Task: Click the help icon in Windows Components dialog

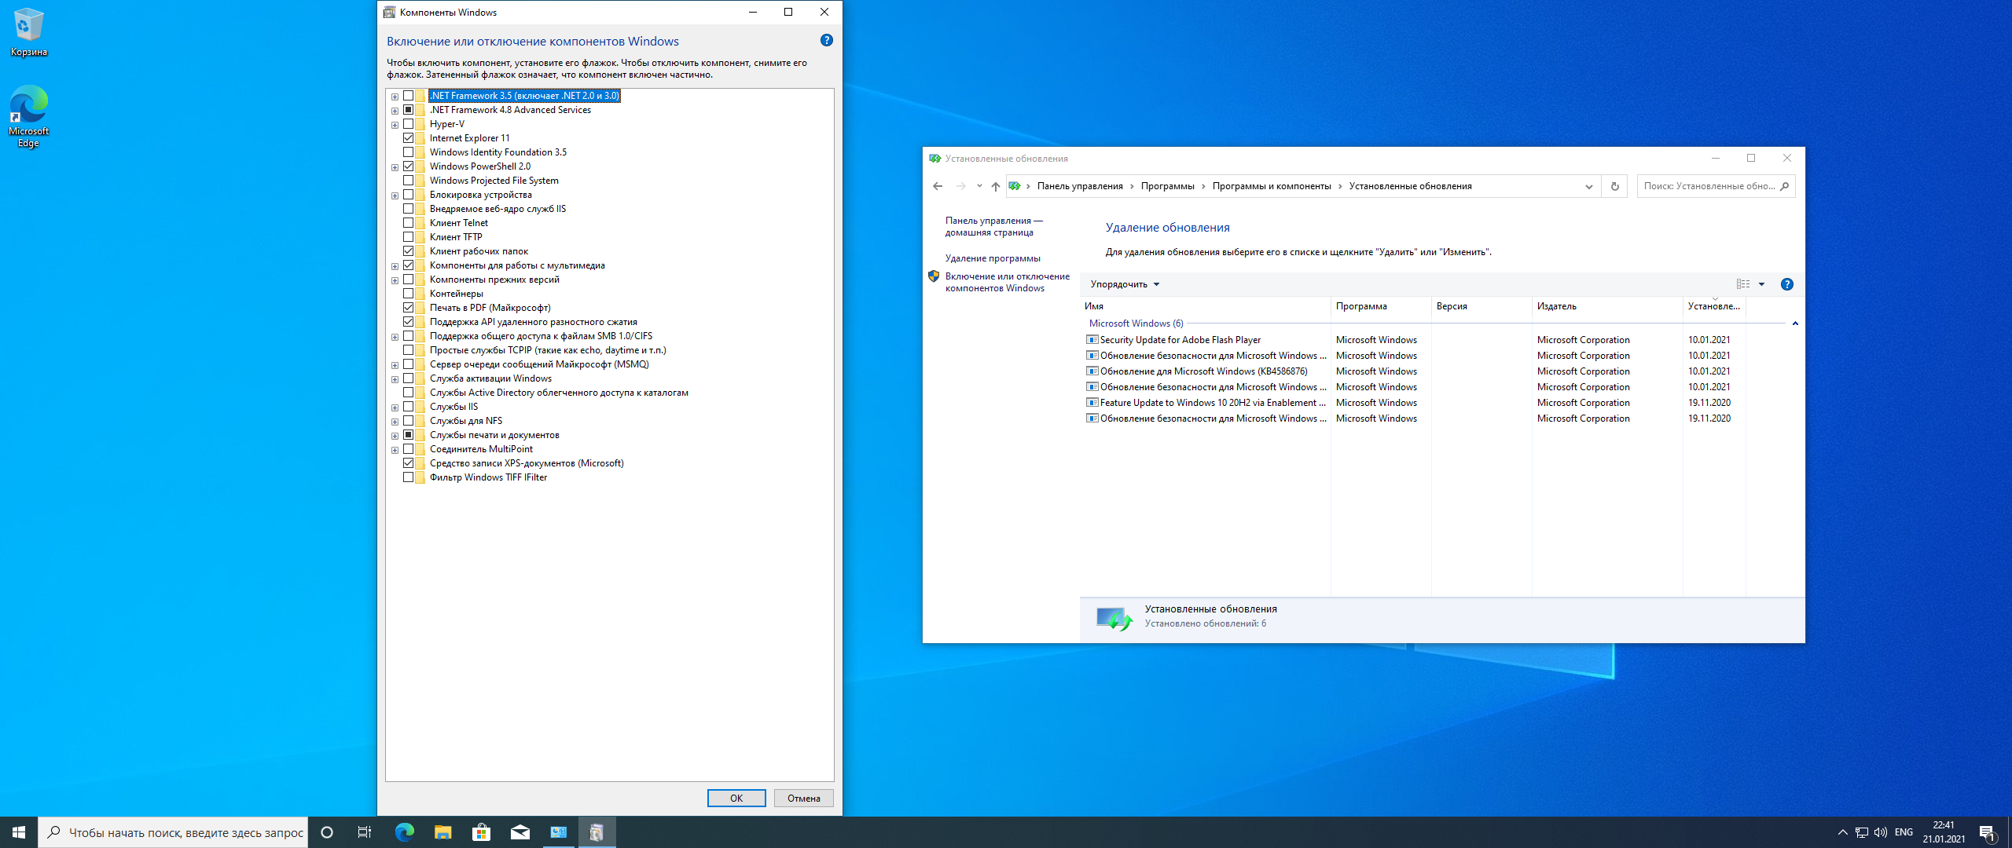Action: (826, 40)
